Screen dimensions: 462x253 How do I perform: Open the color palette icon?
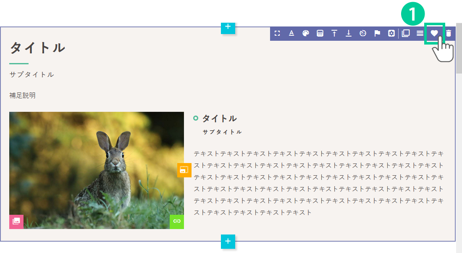tap(306, 34)
